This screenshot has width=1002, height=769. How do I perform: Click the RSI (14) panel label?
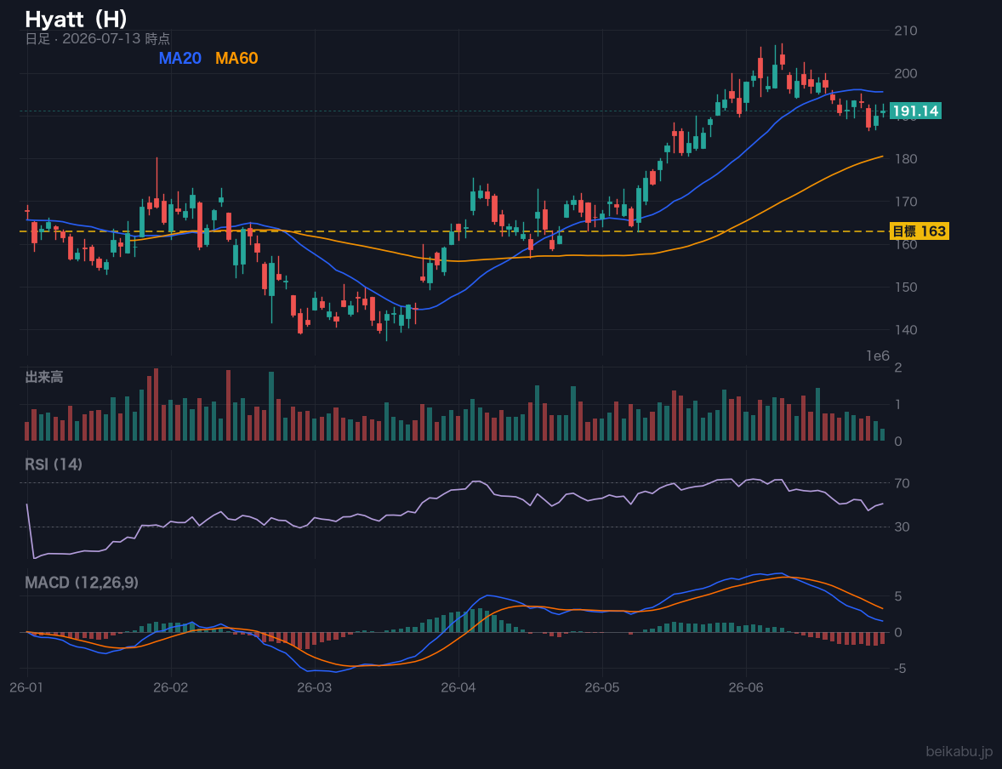pos(54,464)
